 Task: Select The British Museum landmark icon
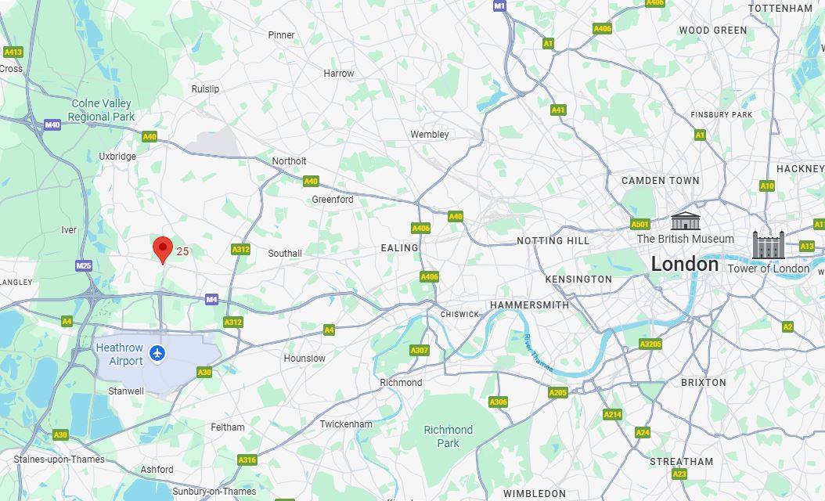tap(686, 221)
